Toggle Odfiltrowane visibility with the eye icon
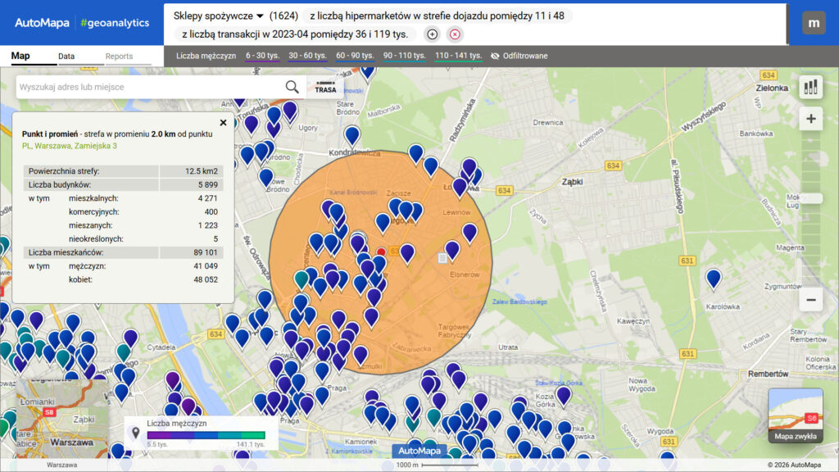The height and width of the screenshot is (472, 839). 494,57
